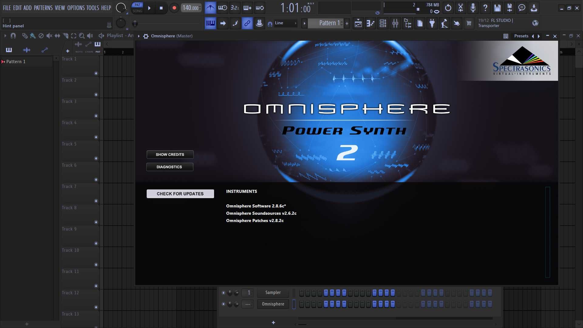Viewport: 583px width, 328px height.
Task: Click CHECK FOR UPDATES button
Action: [x=180, y=194]
